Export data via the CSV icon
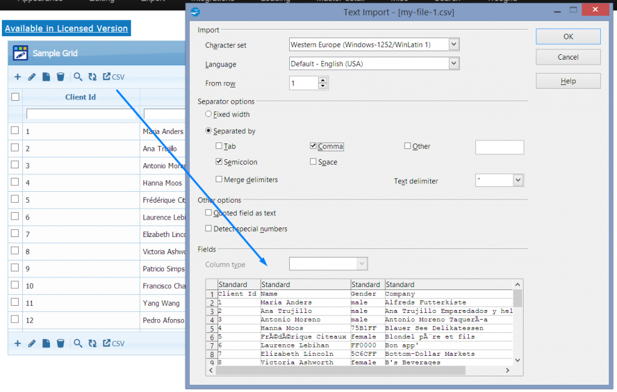The image size is (617, 392). click(109, 77)
